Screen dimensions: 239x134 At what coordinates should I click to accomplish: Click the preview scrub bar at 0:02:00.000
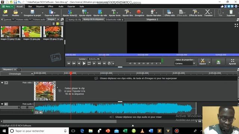click(x=143, y=55)
